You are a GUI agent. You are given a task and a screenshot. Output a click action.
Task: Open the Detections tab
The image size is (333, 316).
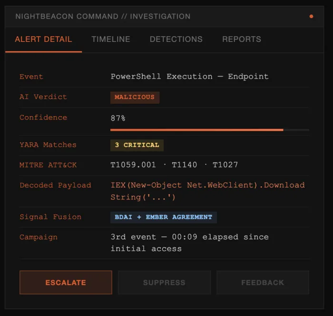(x=176, y=39)
